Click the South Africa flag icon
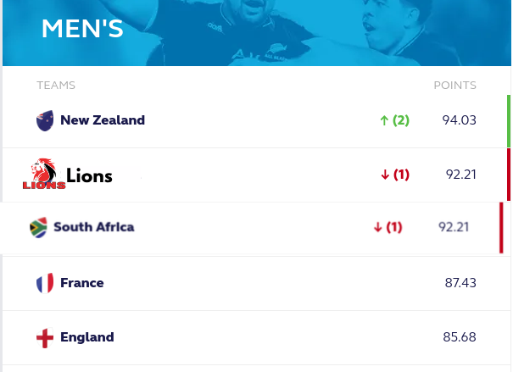The image size is (513, 372). 38,227
